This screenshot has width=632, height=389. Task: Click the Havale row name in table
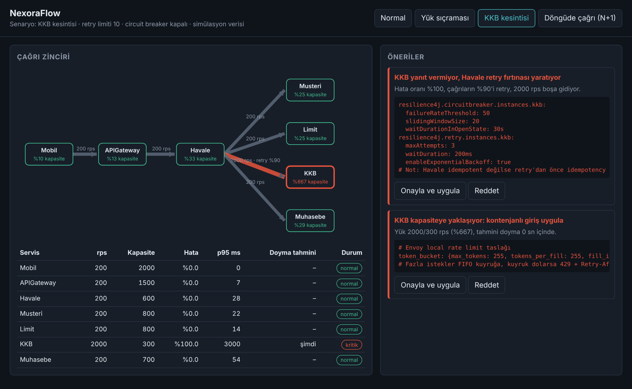(30, 298)
